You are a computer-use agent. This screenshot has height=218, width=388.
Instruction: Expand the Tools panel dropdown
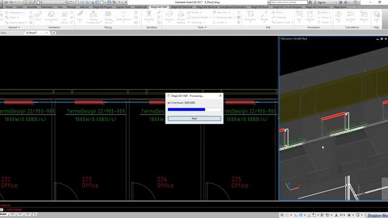(x=202, y=27)
